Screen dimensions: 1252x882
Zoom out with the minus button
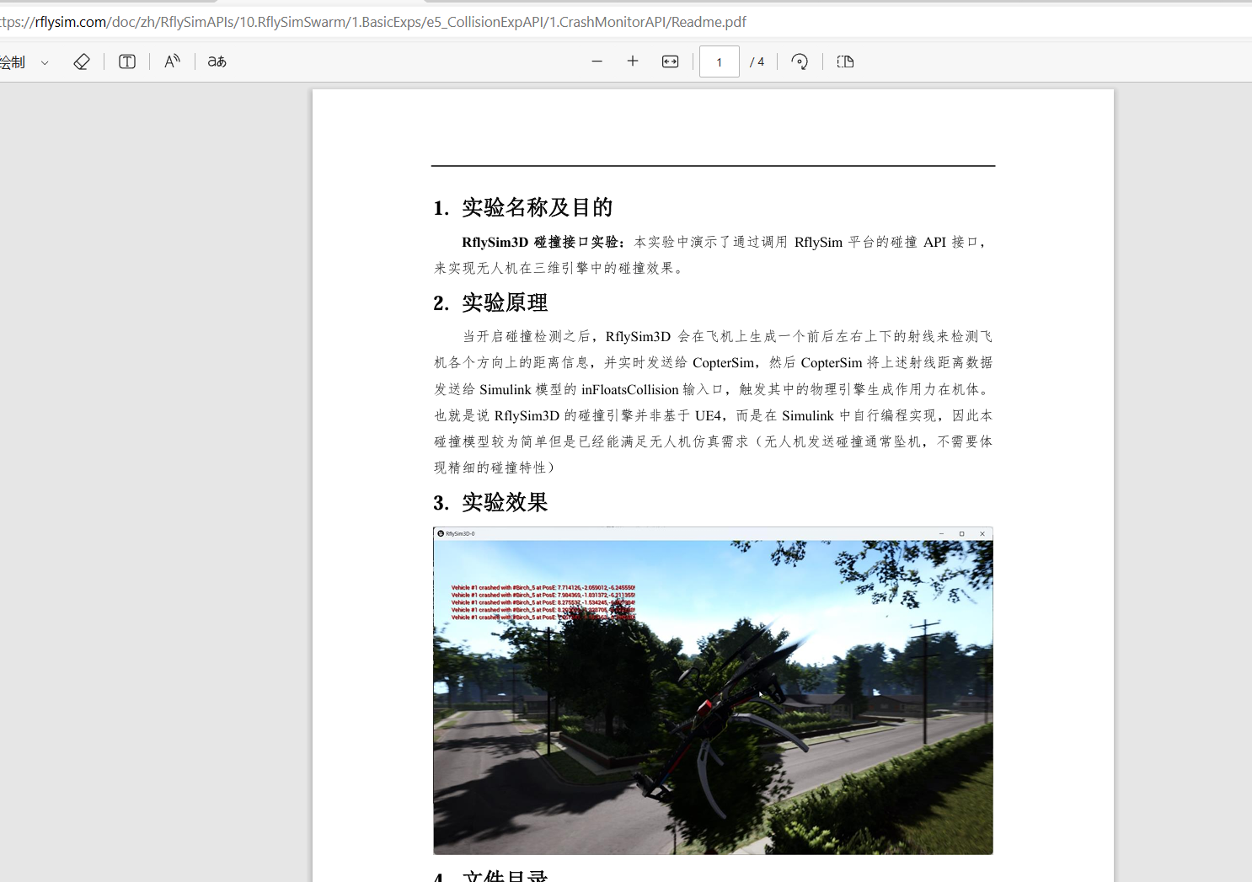pos(597,61)
